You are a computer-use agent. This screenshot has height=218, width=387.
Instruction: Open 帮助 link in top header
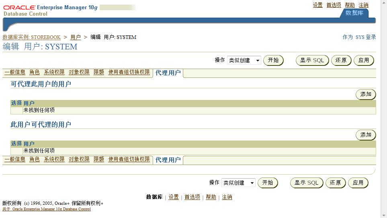click(x=350, y=5)
